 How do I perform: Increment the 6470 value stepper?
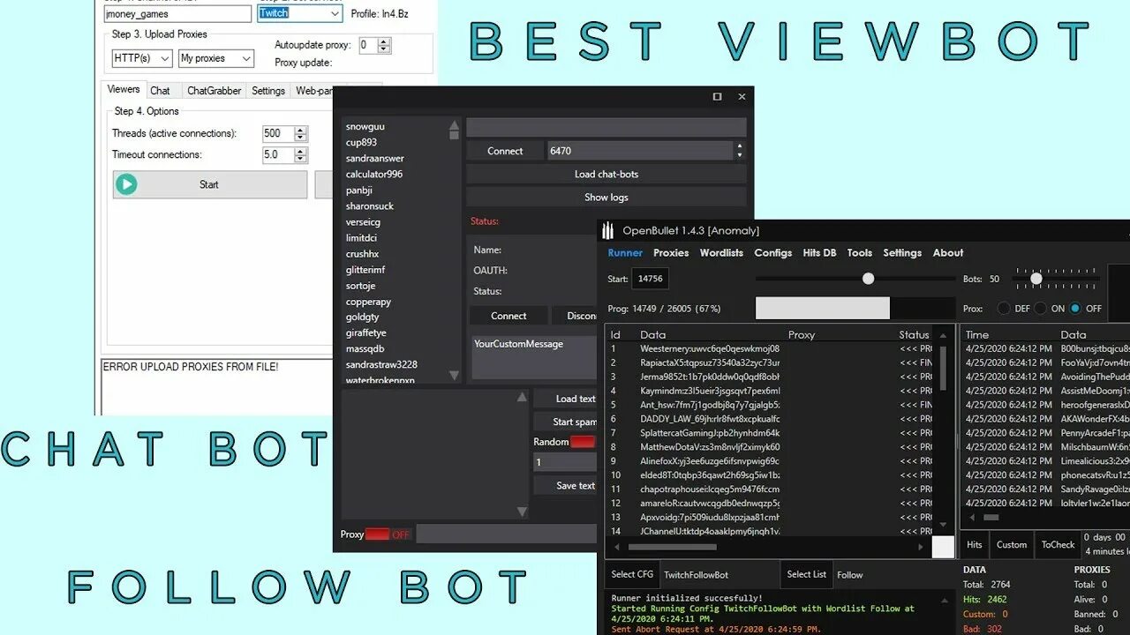pos(740,146)
